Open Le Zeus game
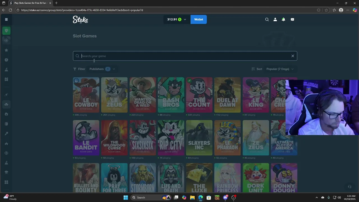 [x=114, y=95]
